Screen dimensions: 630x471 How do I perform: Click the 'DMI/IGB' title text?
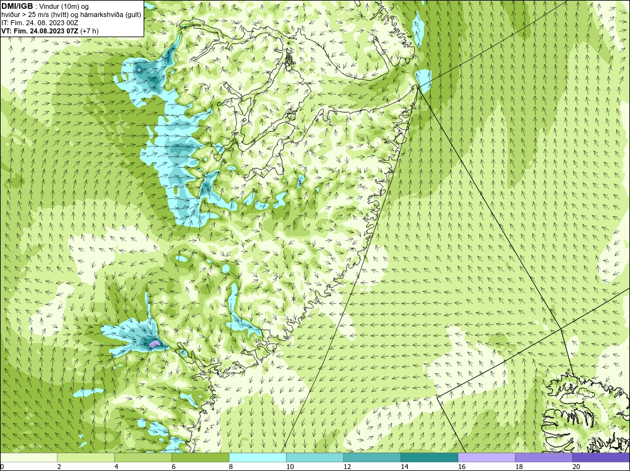17,6
